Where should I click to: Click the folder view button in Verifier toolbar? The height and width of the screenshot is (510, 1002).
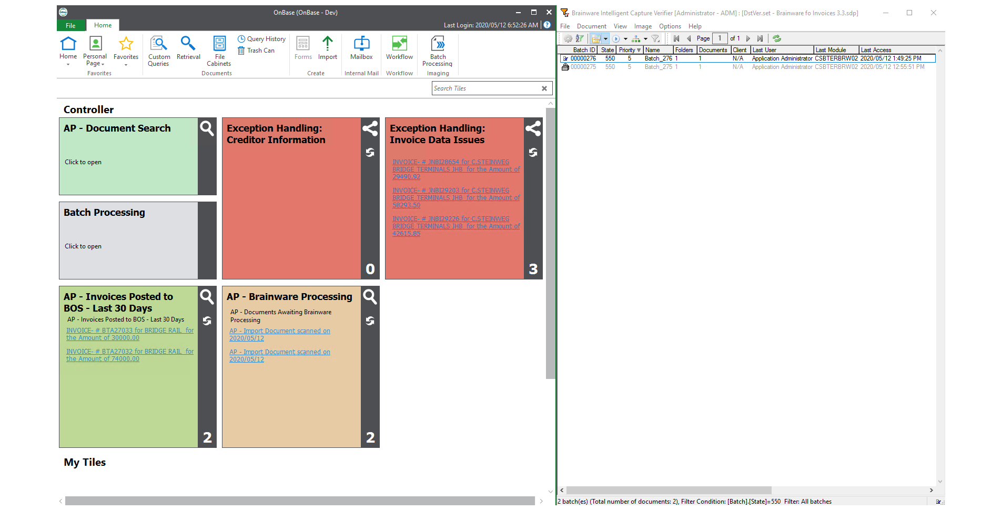(x=596, y=38)
